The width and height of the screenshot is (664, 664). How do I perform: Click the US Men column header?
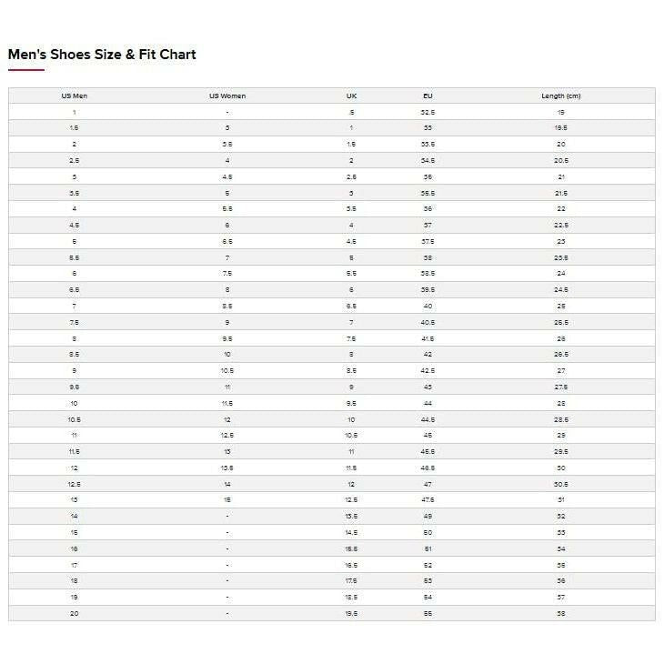tap(75, 96)
